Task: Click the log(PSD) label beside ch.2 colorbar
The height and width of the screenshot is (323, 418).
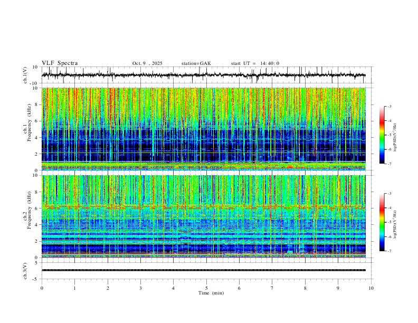Action: tap(395, 224)
